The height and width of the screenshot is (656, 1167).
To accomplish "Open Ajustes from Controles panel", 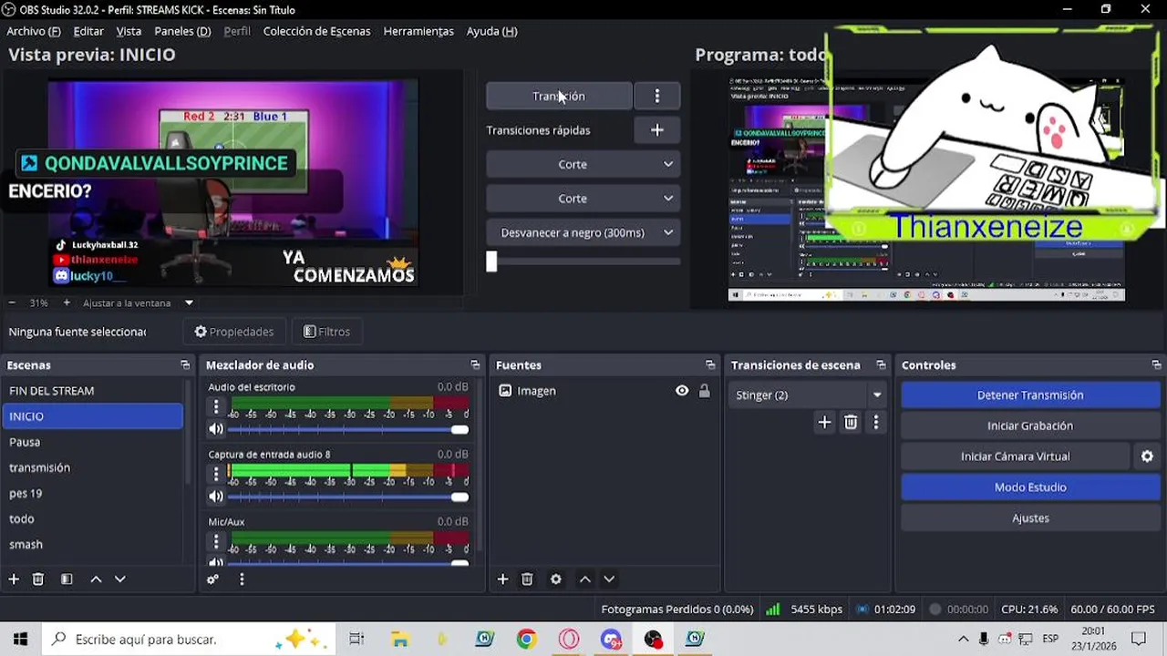I will point(1030,518).
